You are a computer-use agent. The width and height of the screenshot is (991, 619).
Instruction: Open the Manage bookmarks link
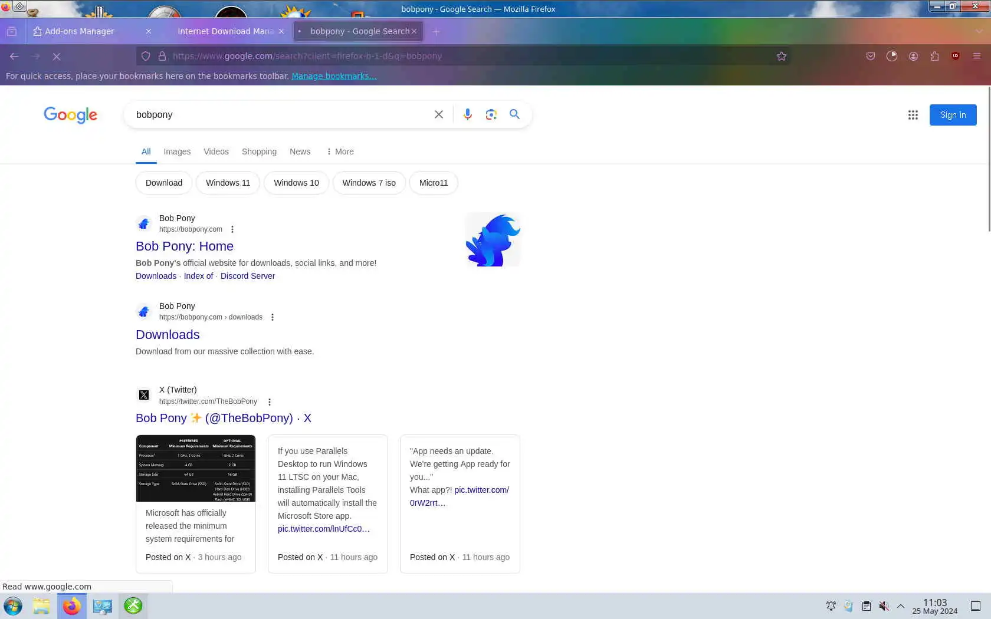click(x=334, y=76)
